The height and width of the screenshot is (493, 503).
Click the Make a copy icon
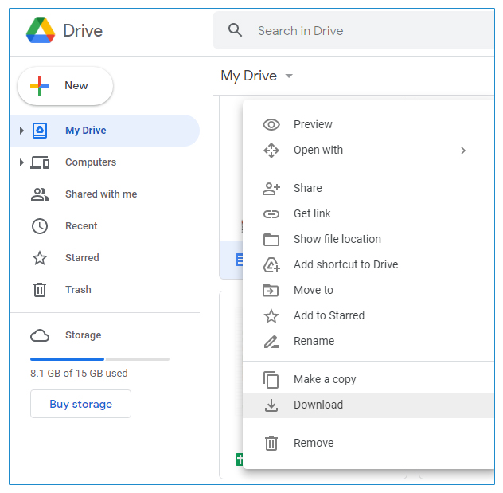tap(271, 380)
